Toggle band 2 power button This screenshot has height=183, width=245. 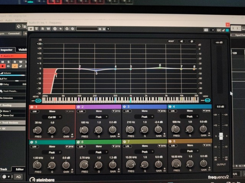pos(78,107)
